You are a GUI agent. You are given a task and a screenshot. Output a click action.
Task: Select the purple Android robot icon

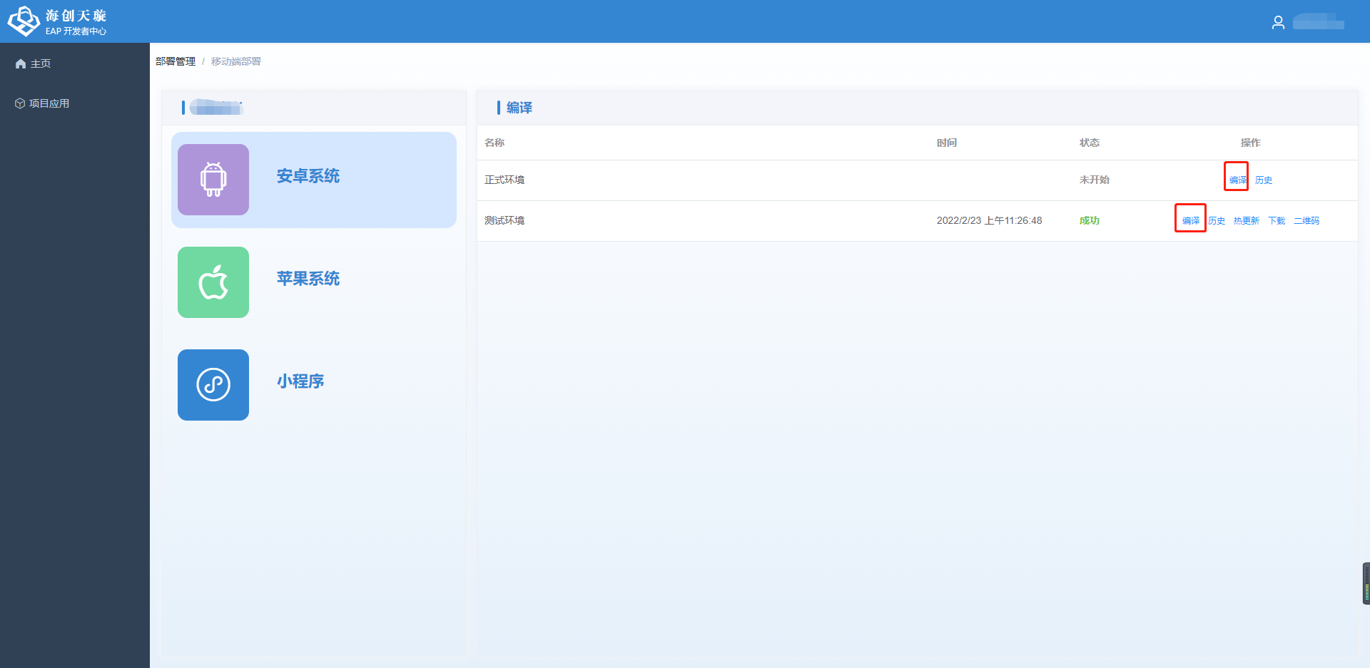point(213,180)
